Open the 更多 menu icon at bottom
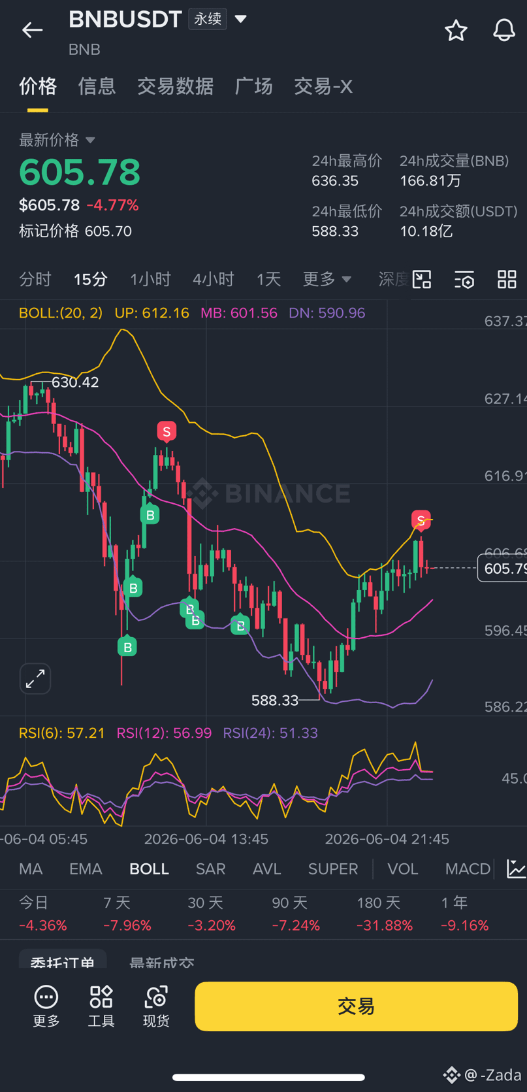The width and height of the screenshot is (527, 1092). click(46, 1006)
